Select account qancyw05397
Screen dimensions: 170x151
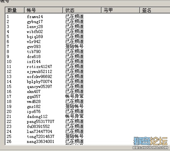click(x=39, y=86)
